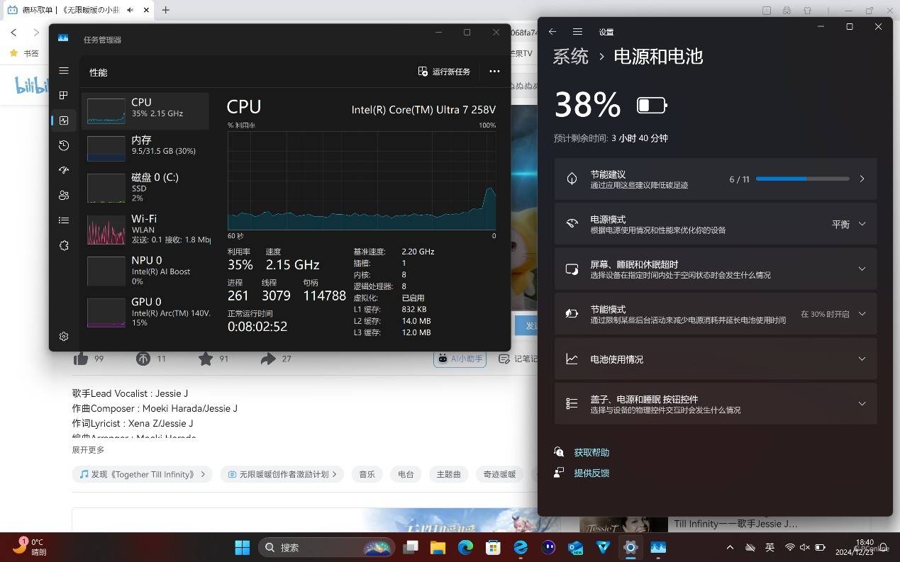This screenshot has width=900, height=562.
Task: Click the 主题曲 tag
Action: click(x=448, y=474)
